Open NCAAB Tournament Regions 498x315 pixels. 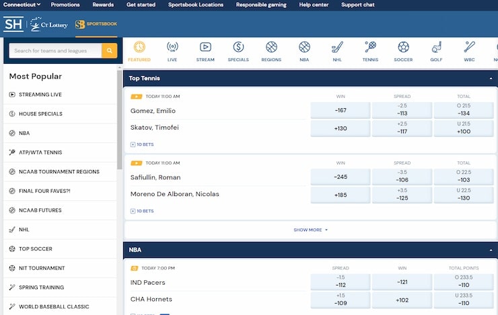[60, 172]
